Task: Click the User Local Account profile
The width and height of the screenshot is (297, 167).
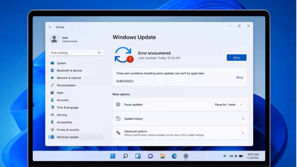Action: (x=64, y=39)
